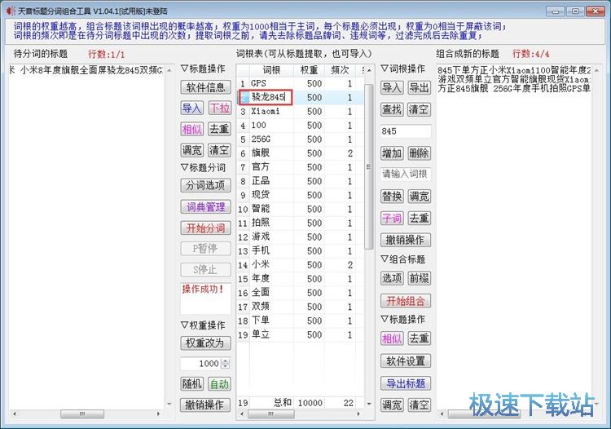This screenshot has height=429, width=611.
Task: Select the GPS root row
Action: tap(300, 83)
